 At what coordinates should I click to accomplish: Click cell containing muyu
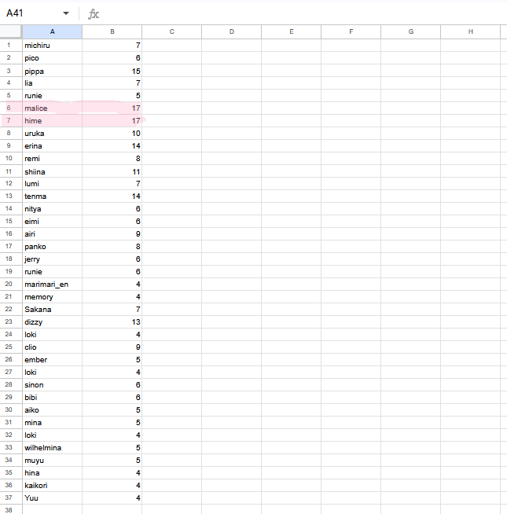pos(52,461)
